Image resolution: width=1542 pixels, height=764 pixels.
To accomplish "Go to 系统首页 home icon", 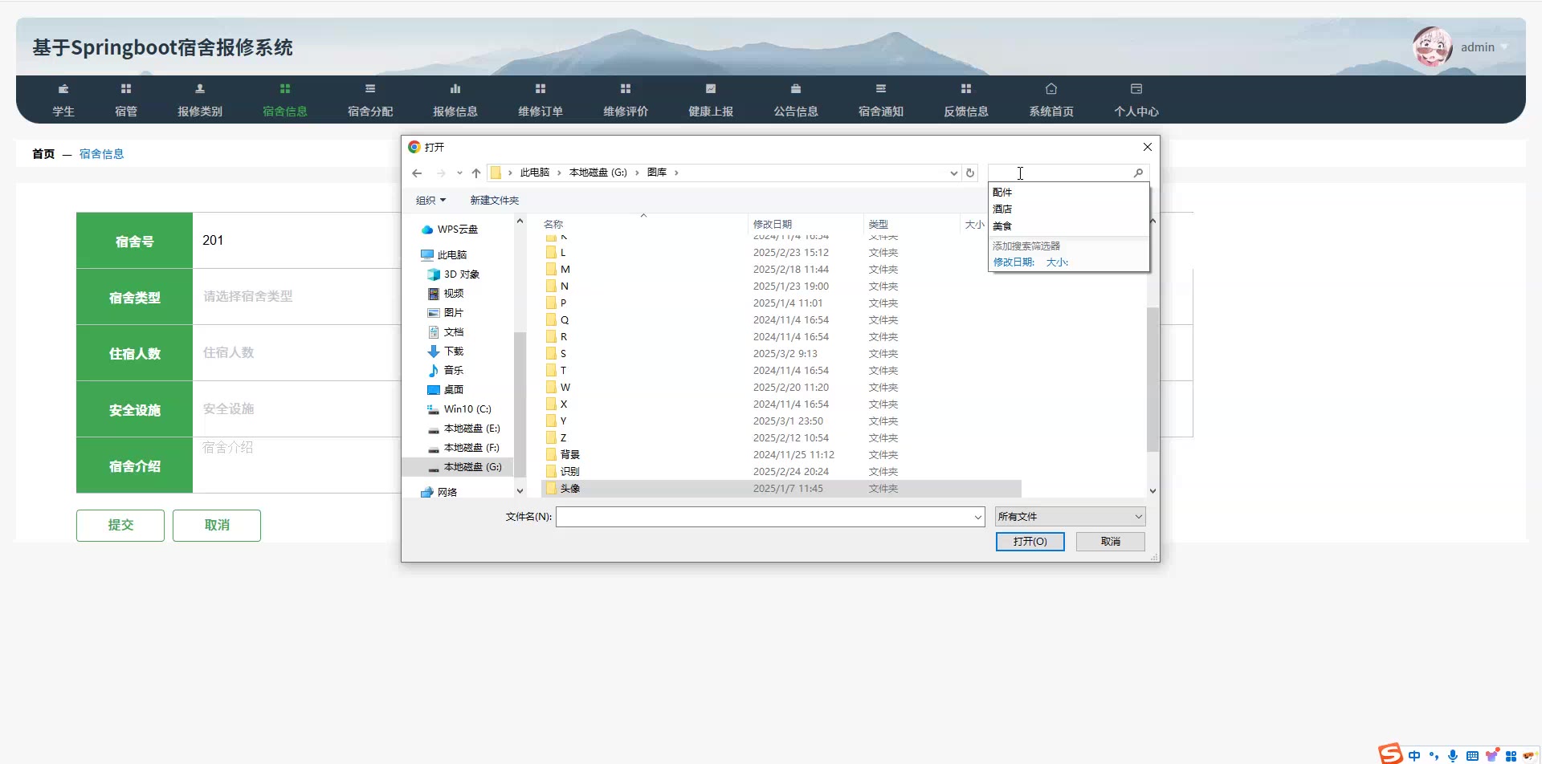I will tap(1051, 89).
